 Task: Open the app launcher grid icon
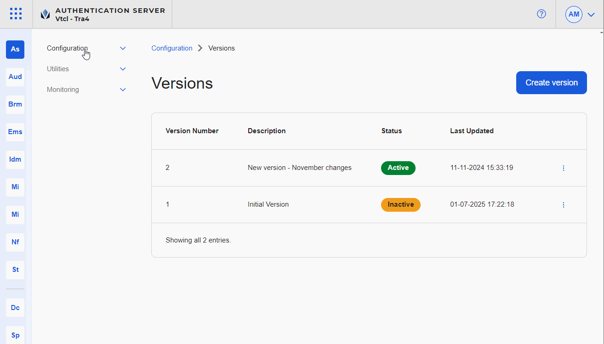tap(16, 14)
